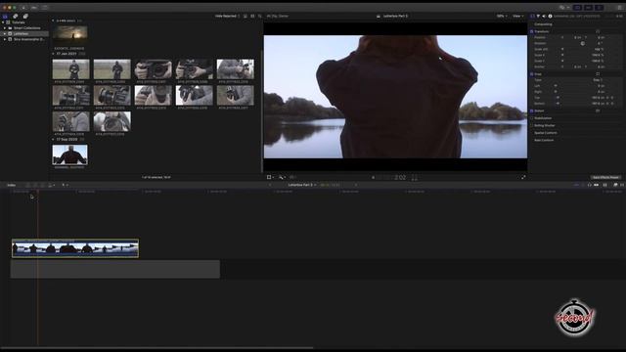Image resolution: width=626 pixels, height=352 pixels.
Task: Click the Import Media toolbar icon
Action: pos(23,8)
